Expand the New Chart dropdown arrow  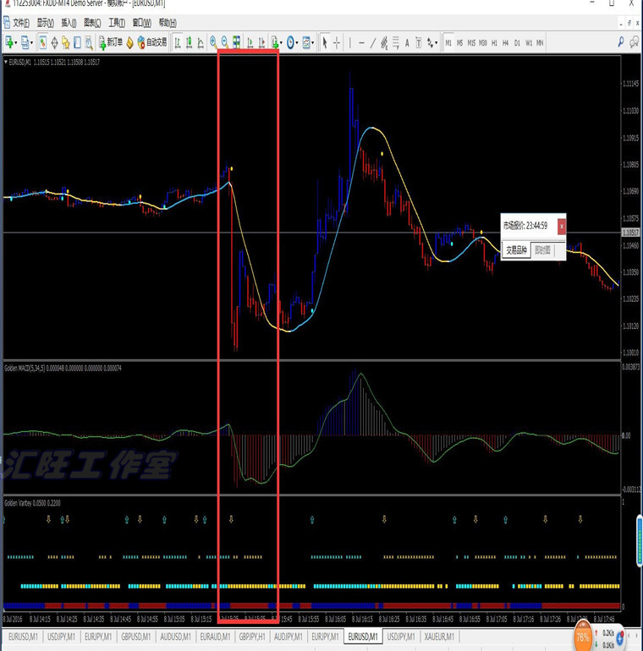(x=16, y=43)
